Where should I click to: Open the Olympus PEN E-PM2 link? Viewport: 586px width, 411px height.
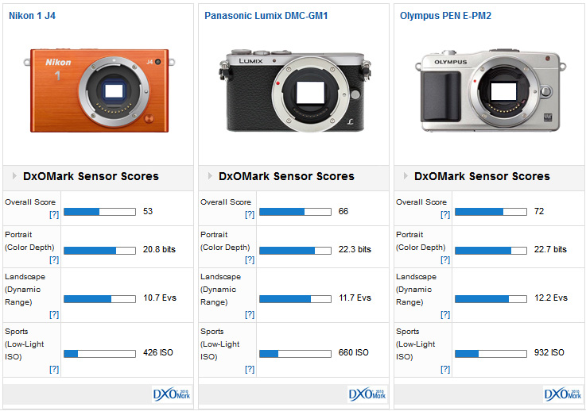(x=445, y=16)
